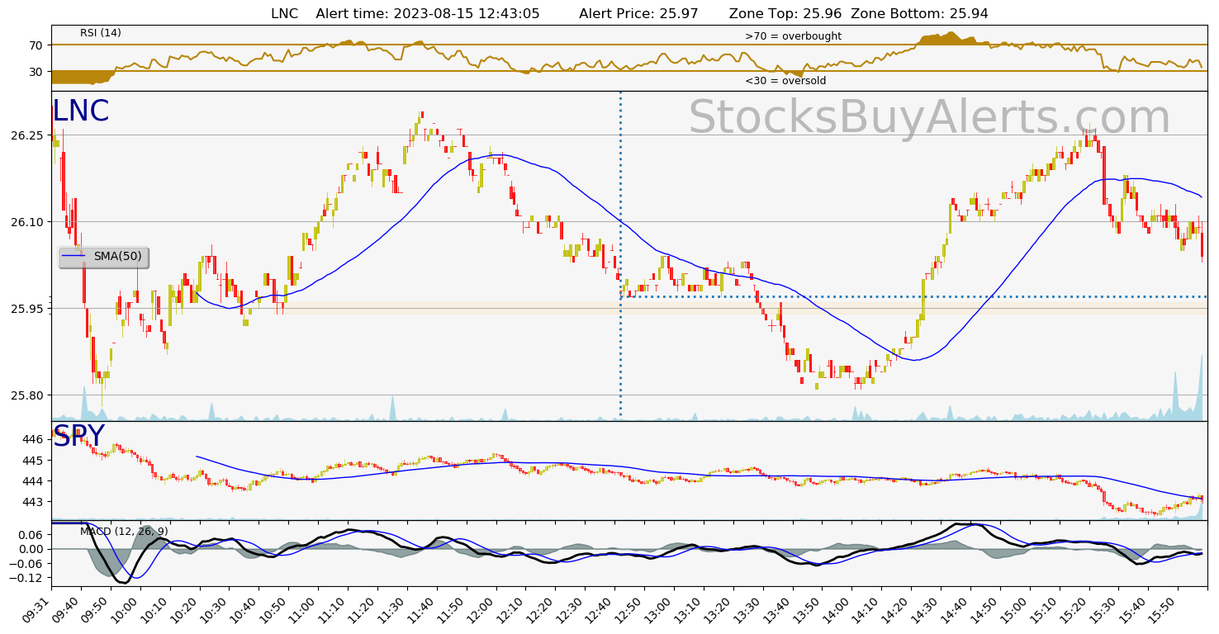Screen dimensions: 1219x634
Task: Click the 'Alert Price: 25.97' title text
Action: pos(639,13)
